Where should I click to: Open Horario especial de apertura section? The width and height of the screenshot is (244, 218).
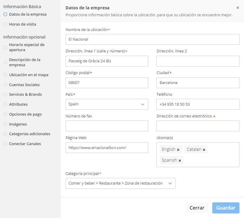point(27,47)
